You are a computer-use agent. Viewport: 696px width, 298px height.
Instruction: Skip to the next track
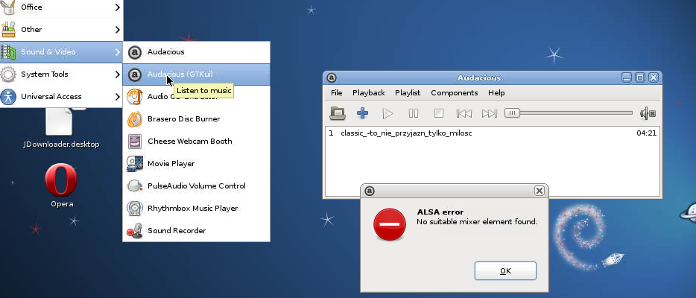[489, 113]
